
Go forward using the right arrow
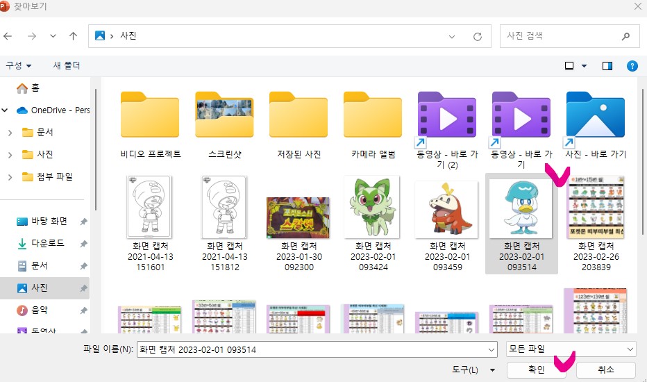pyautogui.click(x=32, y=36)
